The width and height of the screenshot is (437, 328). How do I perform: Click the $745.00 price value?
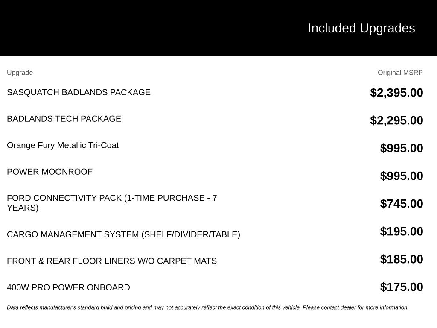(x=402, y=204)
